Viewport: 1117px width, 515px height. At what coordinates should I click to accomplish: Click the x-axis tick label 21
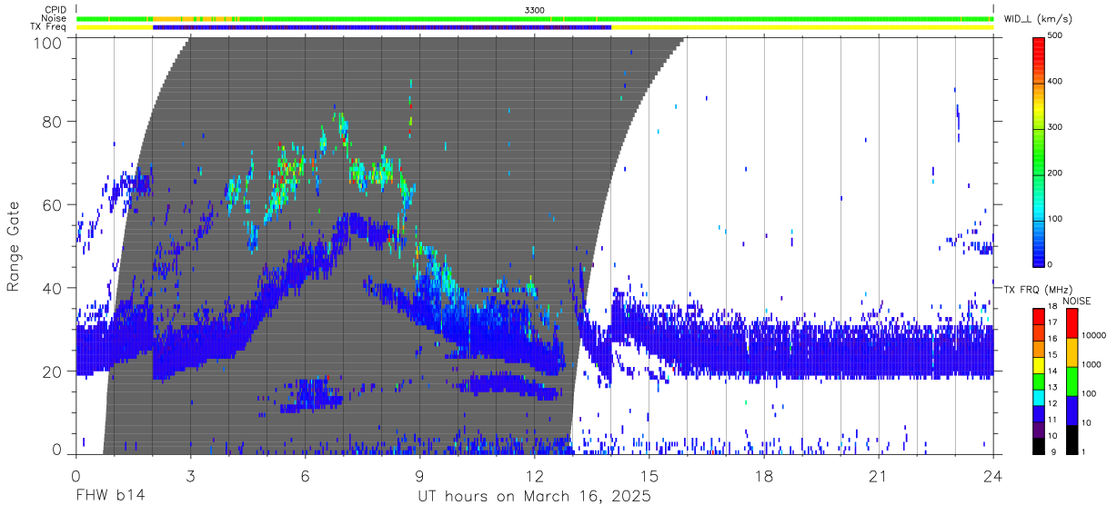click(879, 476)
